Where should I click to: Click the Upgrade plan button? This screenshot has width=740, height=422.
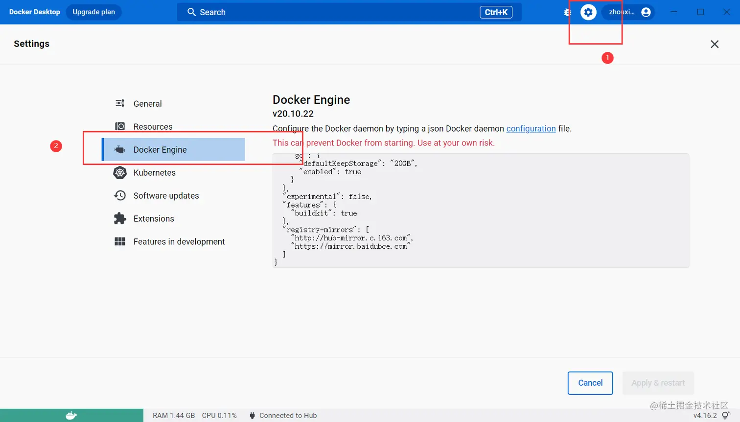point(93,12)
